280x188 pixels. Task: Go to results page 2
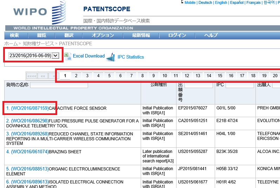click(x=76, y=76)
